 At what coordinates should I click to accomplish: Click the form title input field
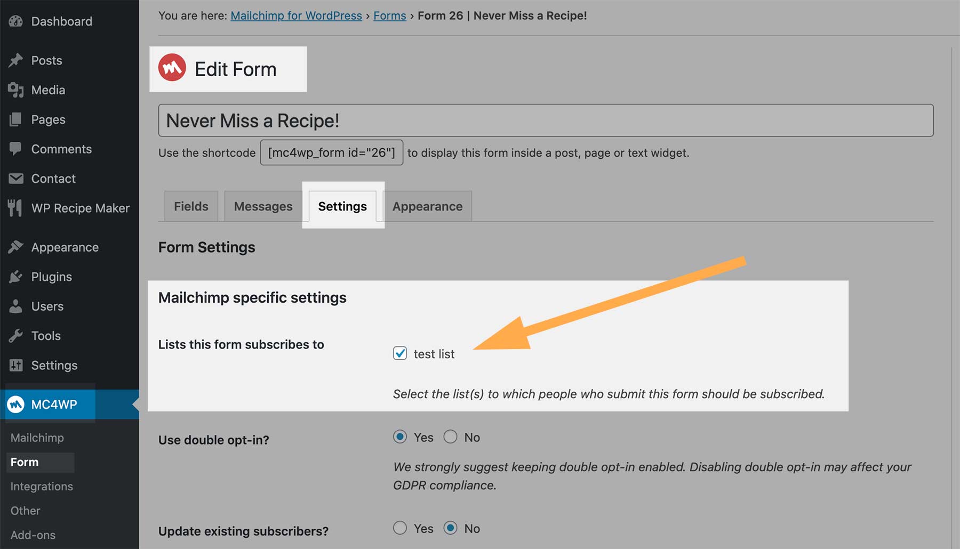pos(545,120)
